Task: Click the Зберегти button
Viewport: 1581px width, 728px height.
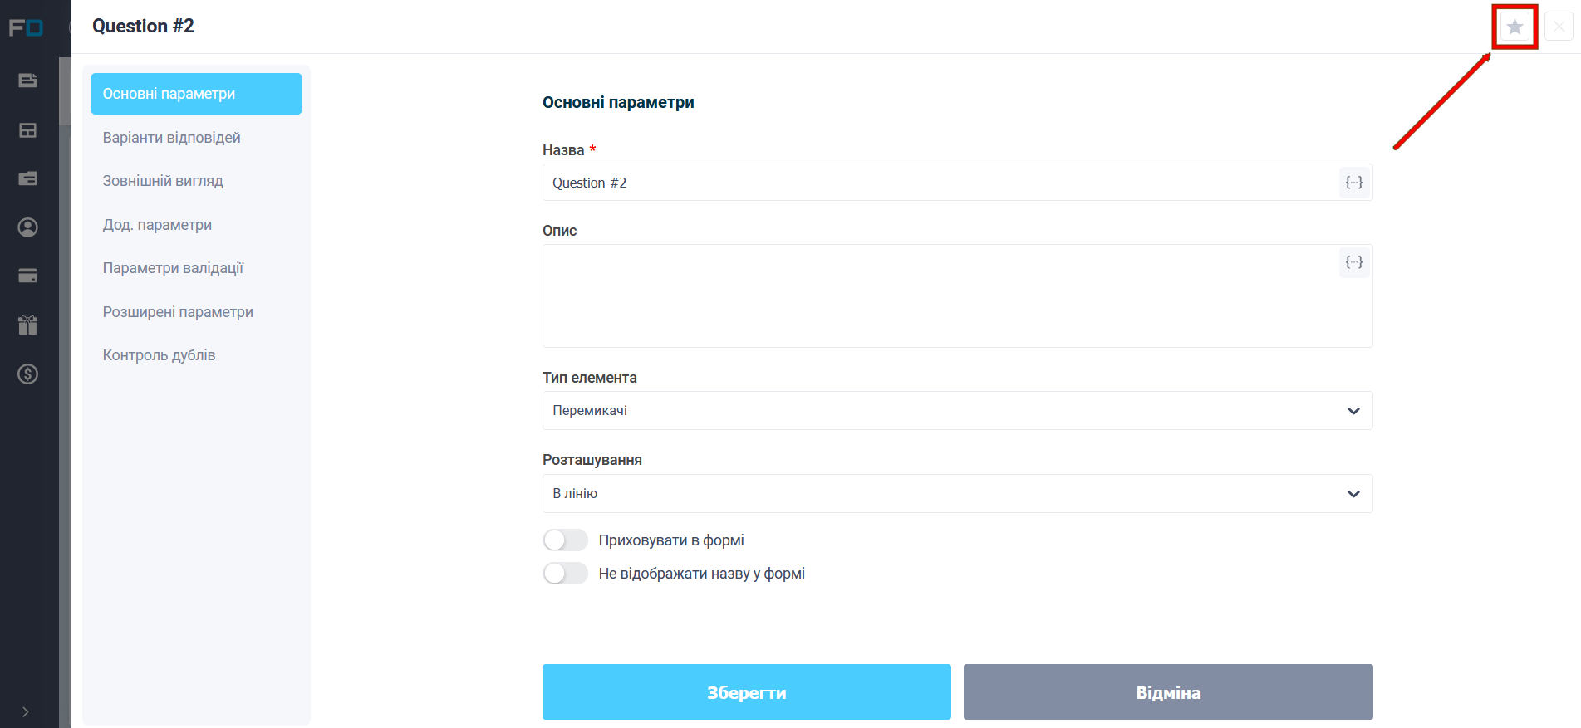Action: point(747,692)
